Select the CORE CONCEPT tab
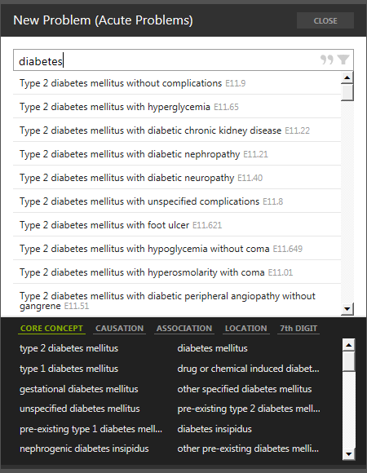The height and width of the screenshot is (473, 367). 51,328
